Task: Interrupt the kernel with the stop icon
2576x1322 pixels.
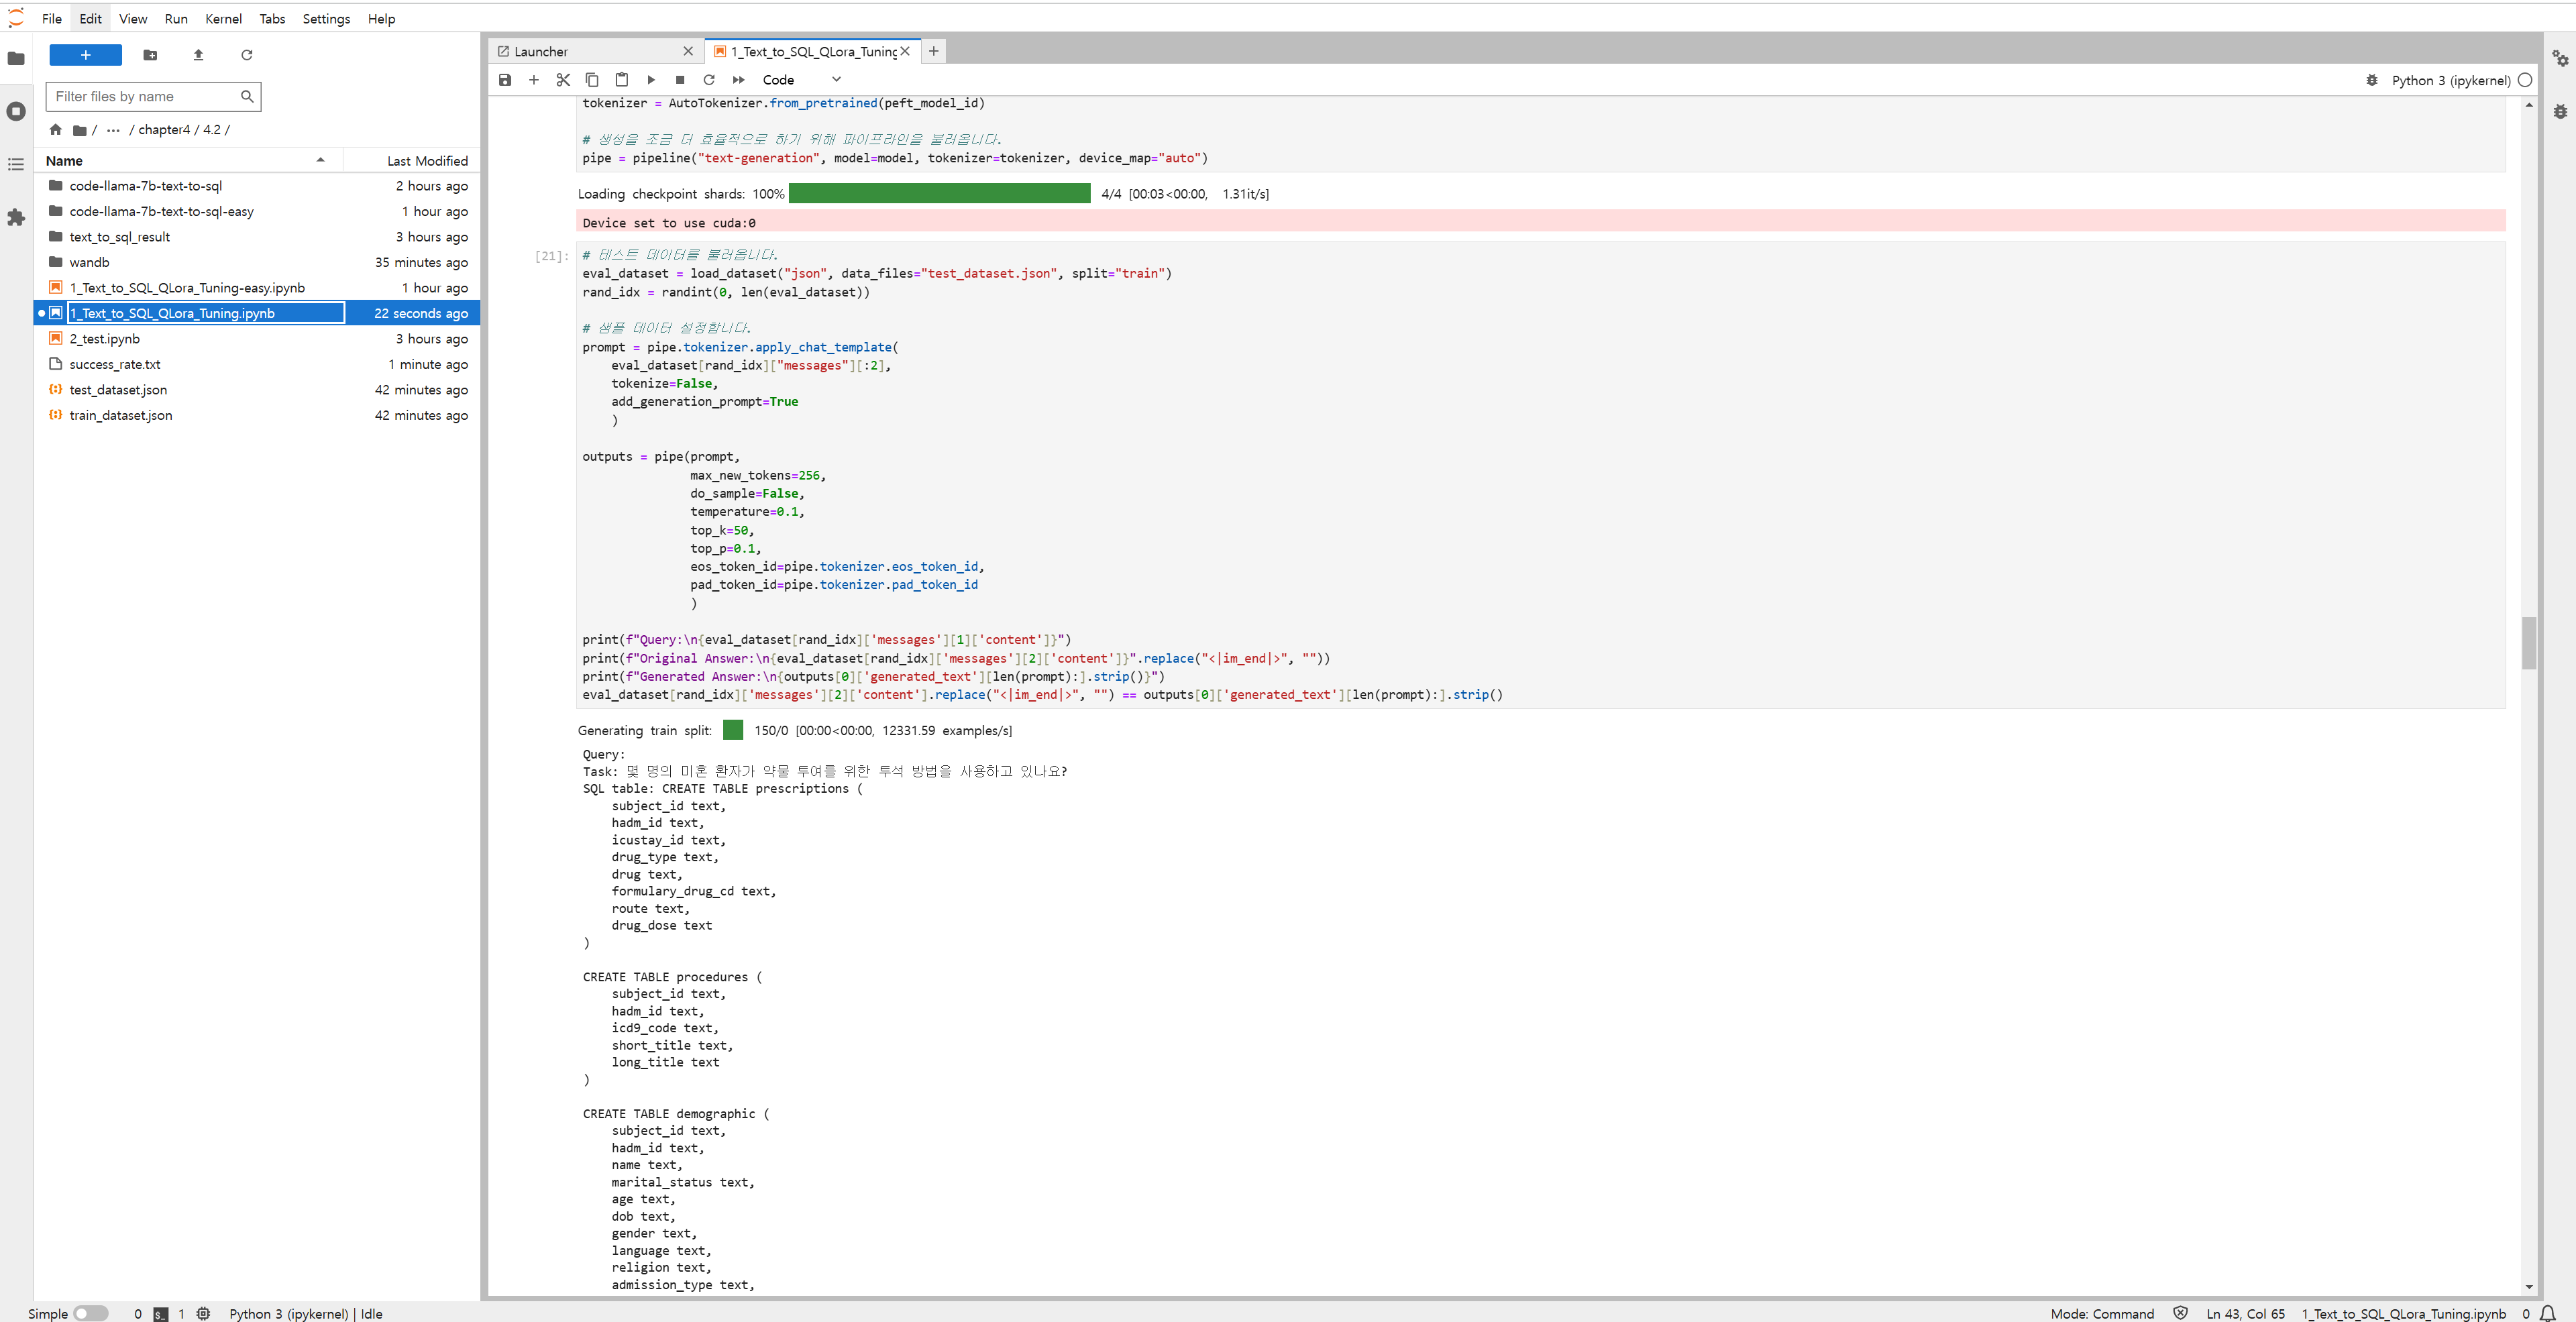Action: (x=680, y=80)
